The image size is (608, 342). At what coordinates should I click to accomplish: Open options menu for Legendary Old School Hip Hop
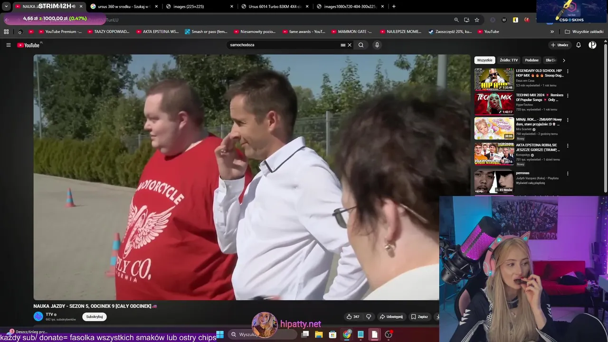(x=568, y=71)
